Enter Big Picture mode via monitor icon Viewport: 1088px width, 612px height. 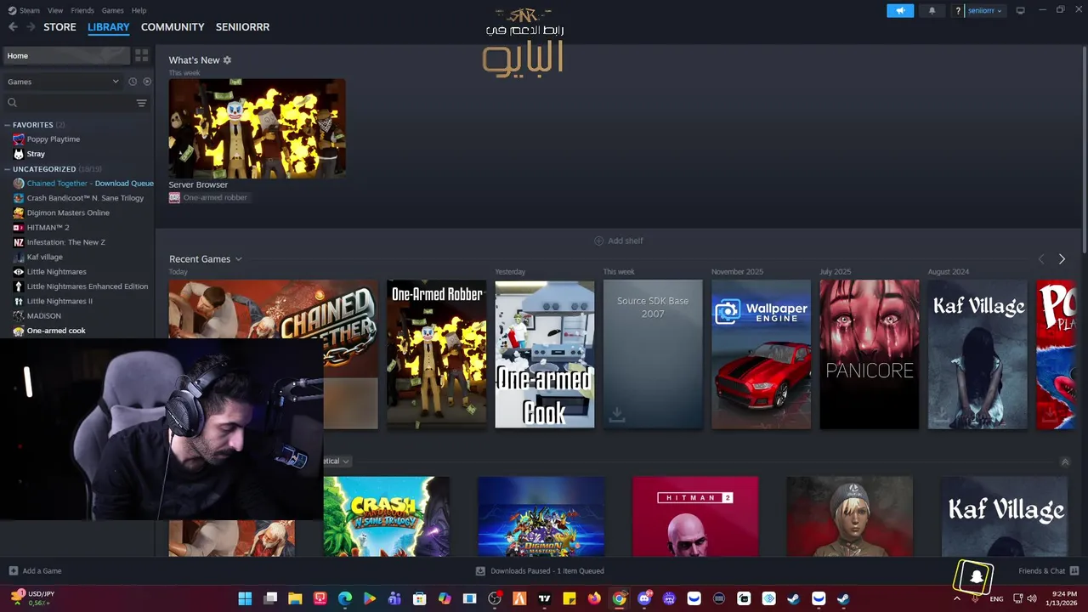(1020, 10)
